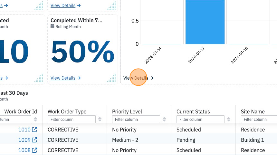Click the Current Status filter field
The height and width of the screenshot is (155, 277).
coord(200,119)
